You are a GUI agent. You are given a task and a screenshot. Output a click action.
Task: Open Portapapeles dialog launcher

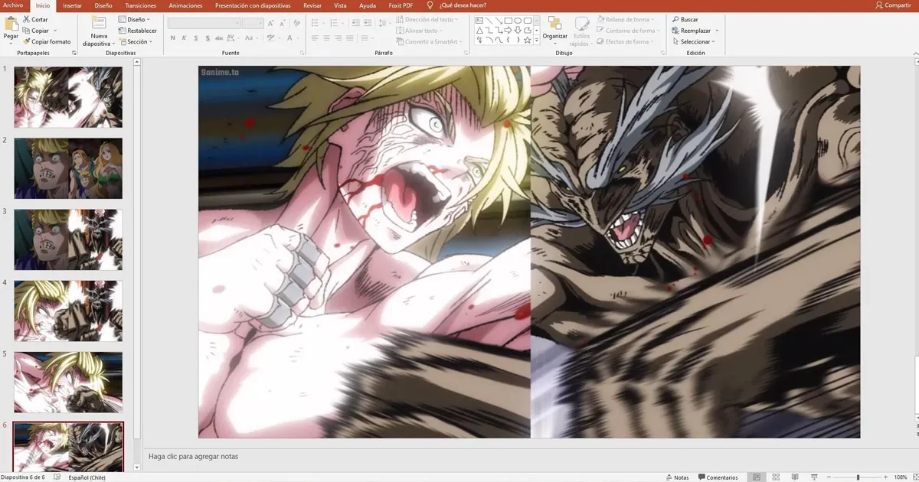click(74, 54)
